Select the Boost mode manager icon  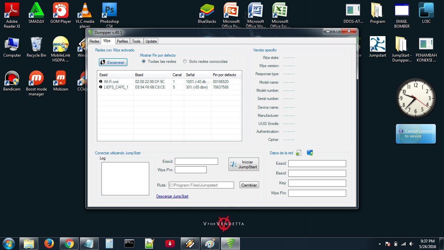pos(36,83)
